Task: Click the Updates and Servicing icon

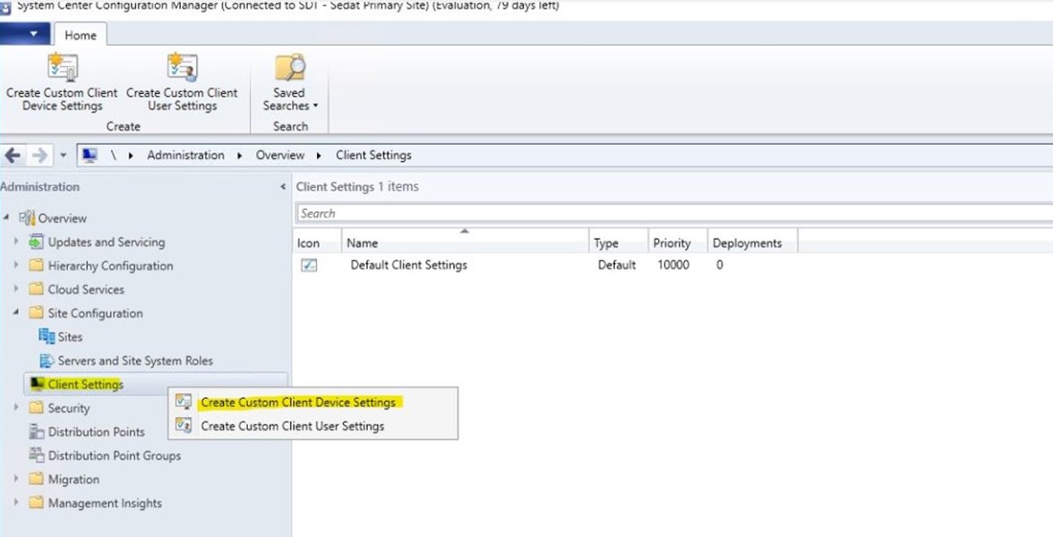Action: click(36, 242)
